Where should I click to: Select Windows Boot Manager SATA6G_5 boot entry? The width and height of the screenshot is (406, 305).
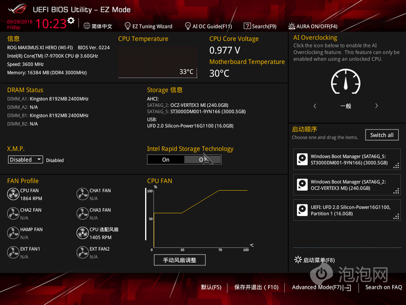click(x=347, y=159)
